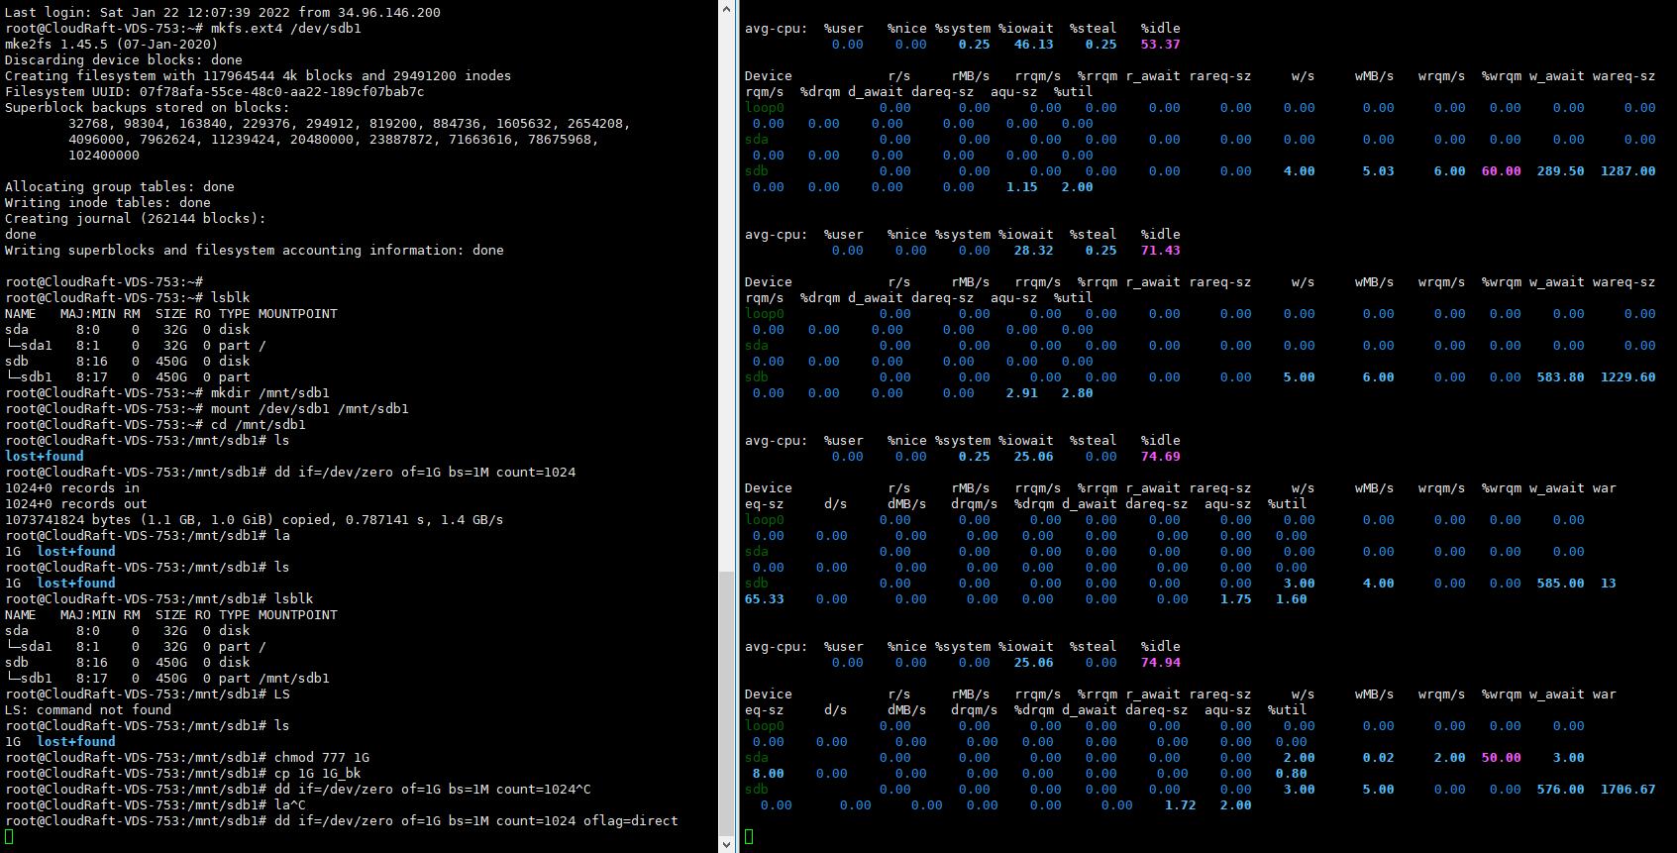The width and height of the screenshot is (1677, 853).
Task: Click the sdb wMB/s value 5.03
Action: click(1379, 171)
